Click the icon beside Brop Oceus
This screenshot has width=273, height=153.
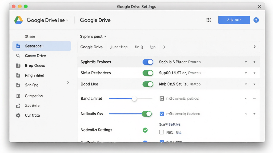(x=18, y=66)
